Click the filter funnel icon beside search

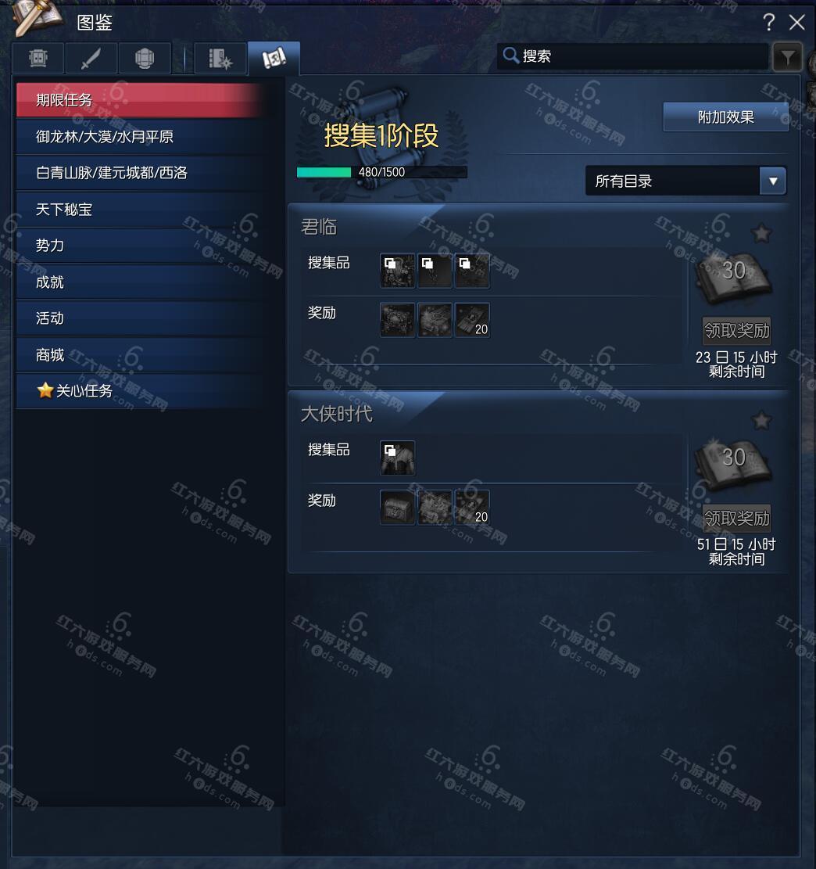coord(787,56)
